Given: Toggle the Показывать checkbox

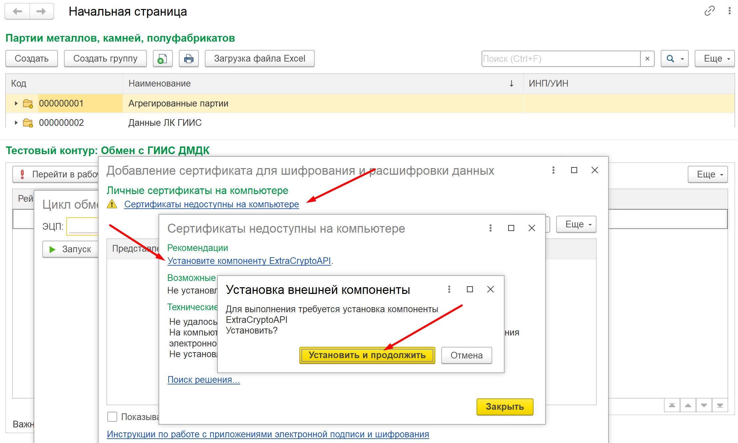Looking at the screenshot, I should click(x=112, y=417).
